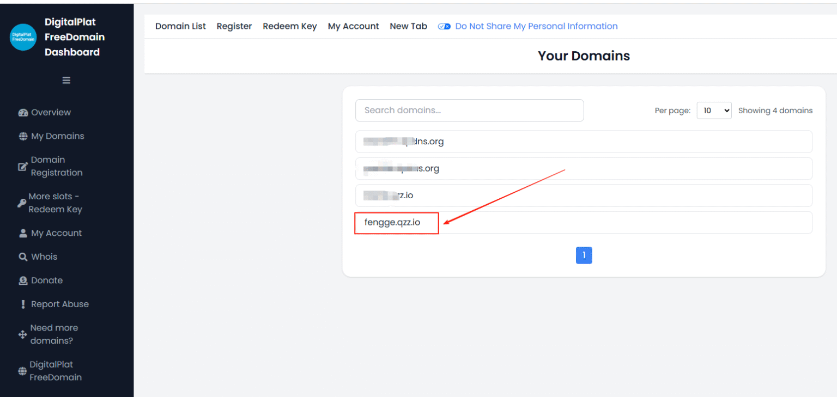
Task: Click the Overview dashboard icon
Action: (x=23, y=113)
